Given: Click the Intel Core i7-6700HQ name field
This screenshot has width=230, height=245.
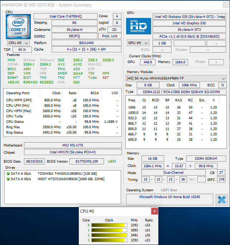Looking at the screenshot, I should tap(66, 16).
